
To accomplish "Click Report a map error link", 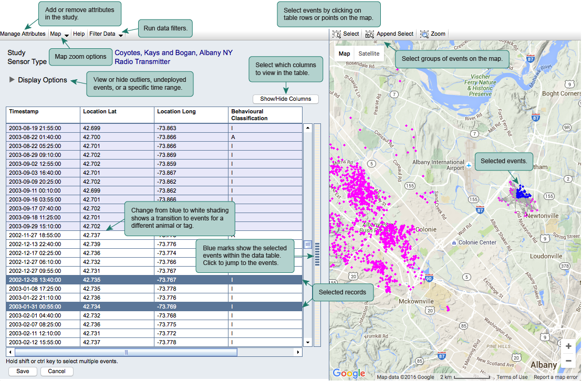I will coord(556,377).
